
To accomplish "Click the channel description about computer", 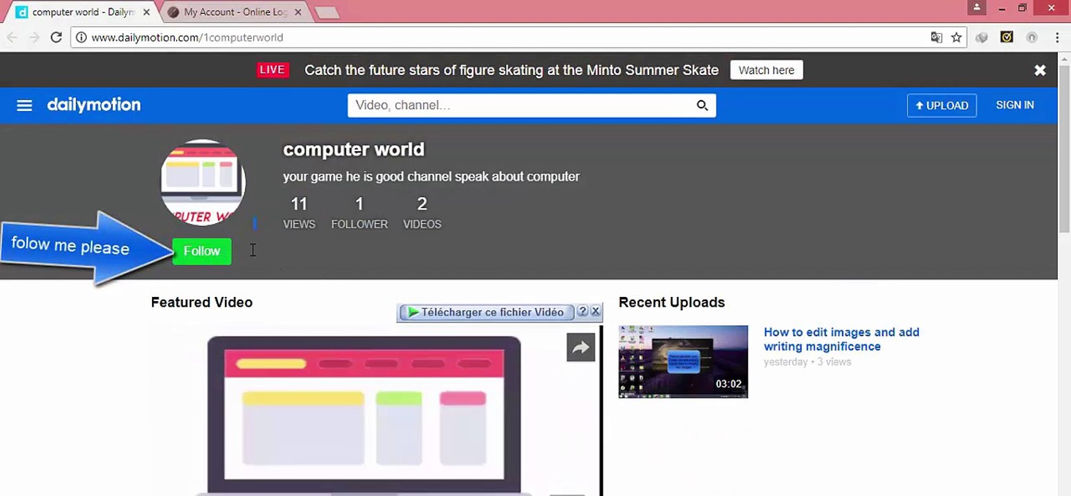I will tap(432, 177).
